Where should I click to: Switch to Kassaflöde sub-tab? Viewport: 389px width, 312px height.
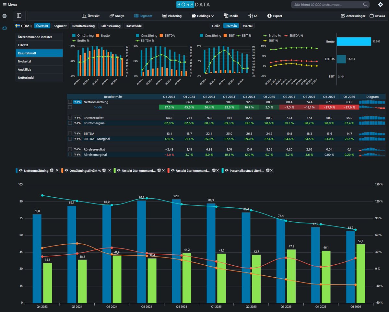coord(134,26)
